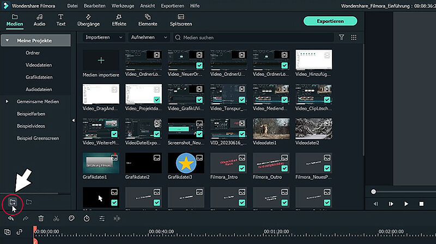This screenshot has width=436, height=244.
Task: Click the Medien suchen search field
Action: (x=253, y=37)
